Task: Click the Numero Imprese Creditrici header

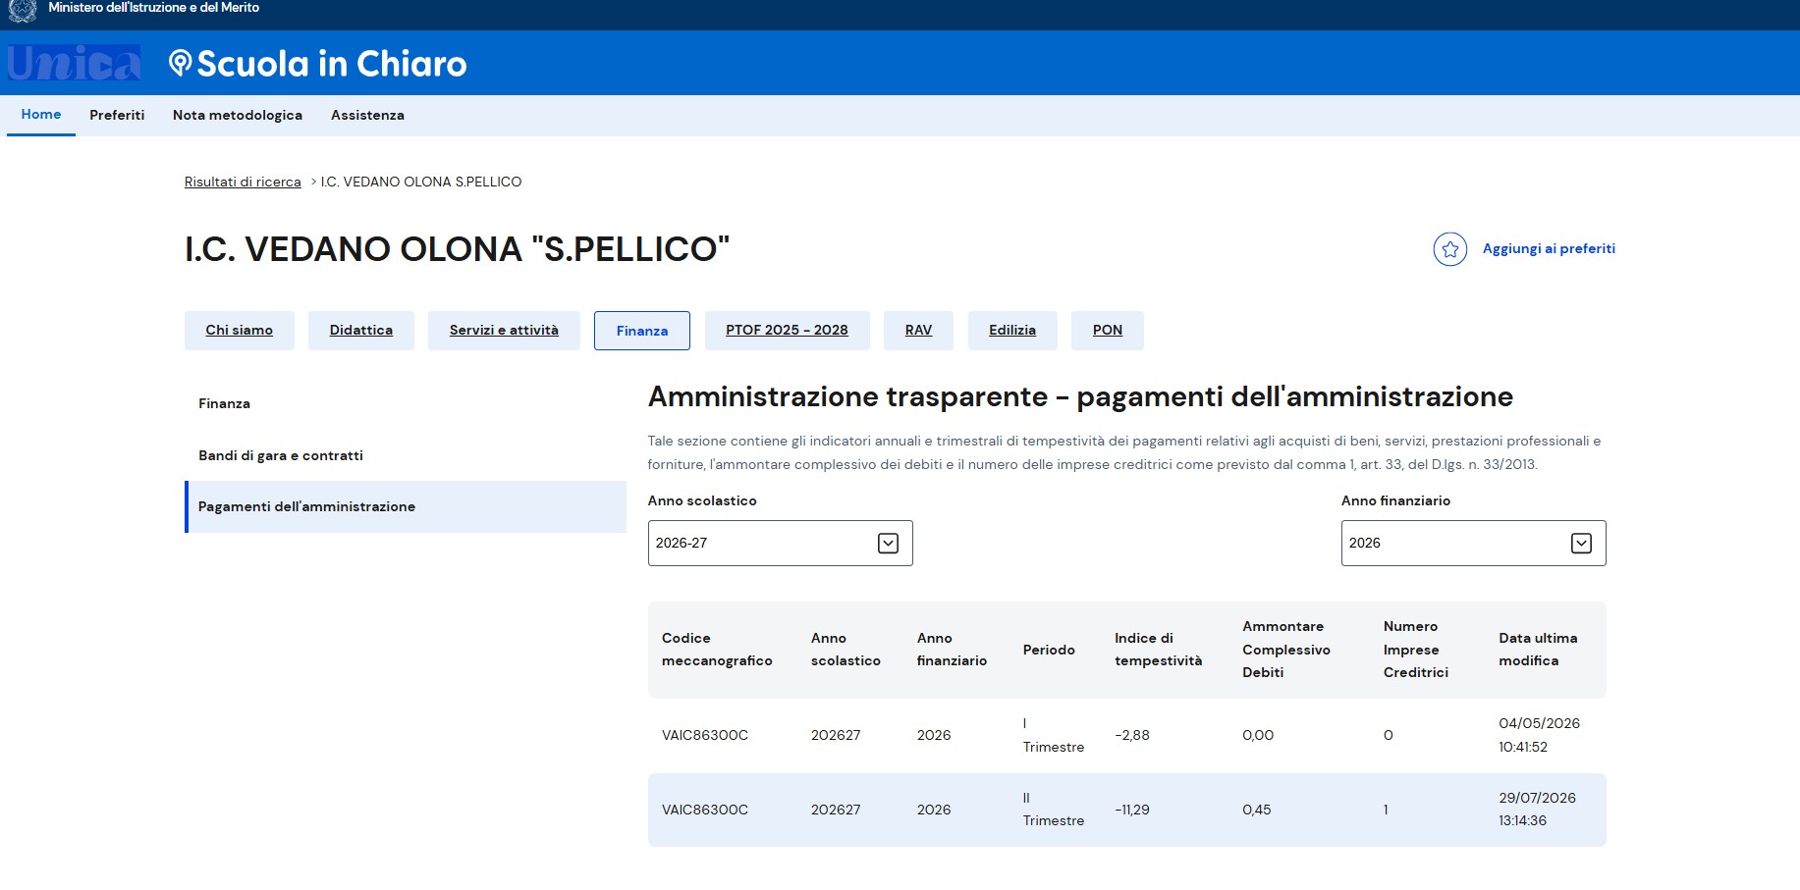Action: [1416, 650]
